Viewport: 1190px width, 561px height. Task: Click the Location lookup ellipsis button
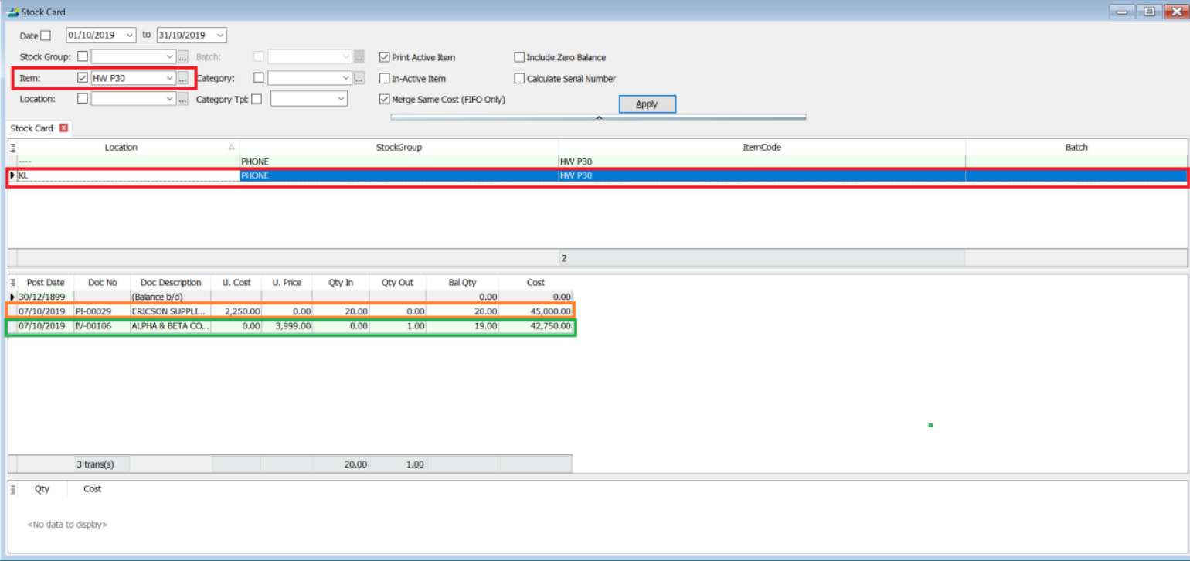pos(182,99)
